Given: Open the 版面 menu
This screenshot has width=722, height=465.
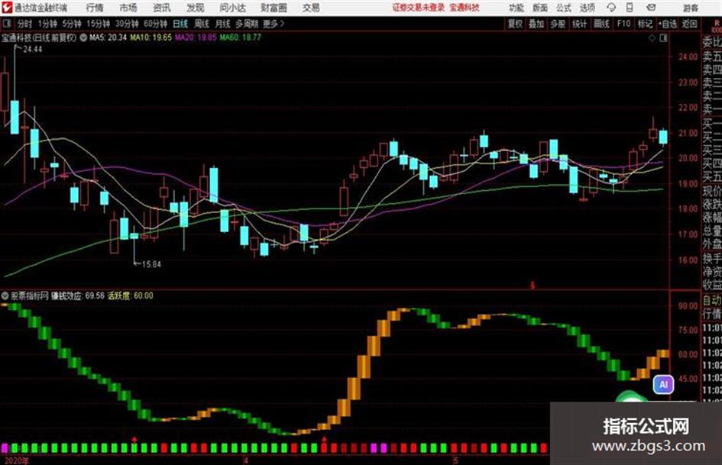Looking at the screenshot, I should click(x=539, y=8).
